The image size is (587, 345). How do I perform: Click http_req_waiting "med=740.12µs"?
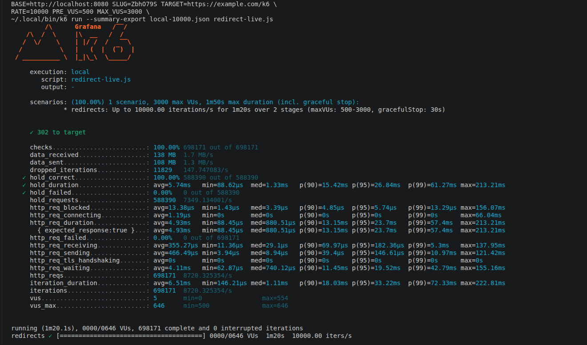point(273,268)
